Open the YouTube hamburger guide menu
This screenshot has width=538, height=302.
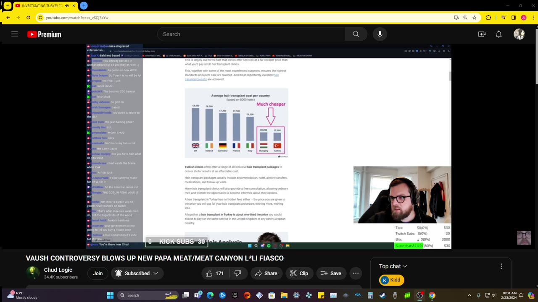(15, 34)
